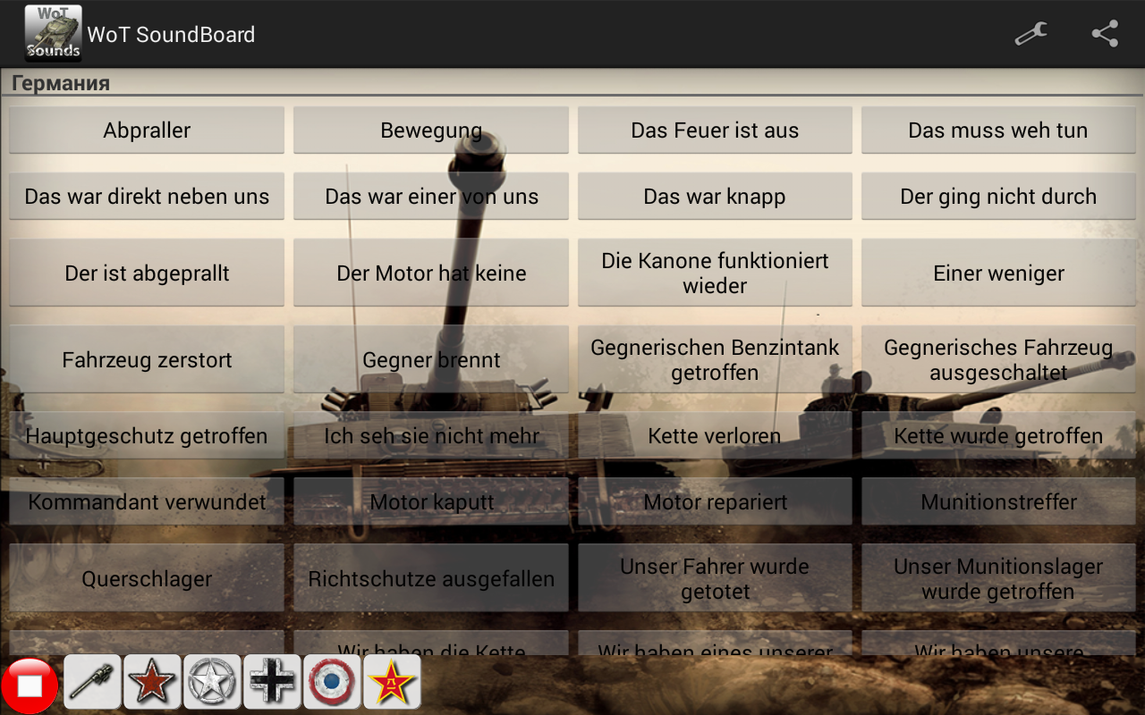Play 'Gegnerischen Benzintank getroffen' sound
Viewport: 1145px width, 715px height.
click(x=715, y=360)
